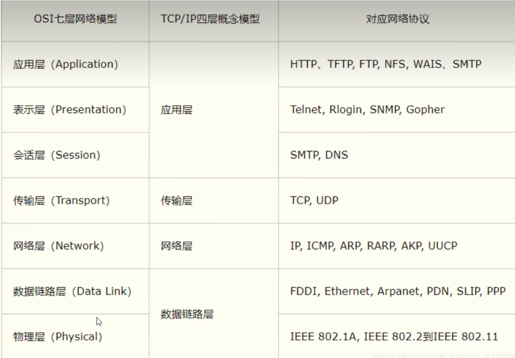Click the 'TCP/IP四层概念模型' column header

214,21
